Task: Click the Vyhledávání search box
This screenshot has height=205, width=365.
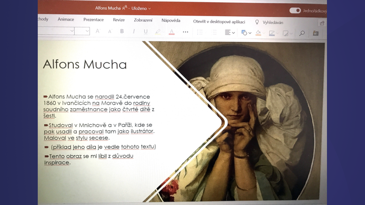Action: (273, 22)
